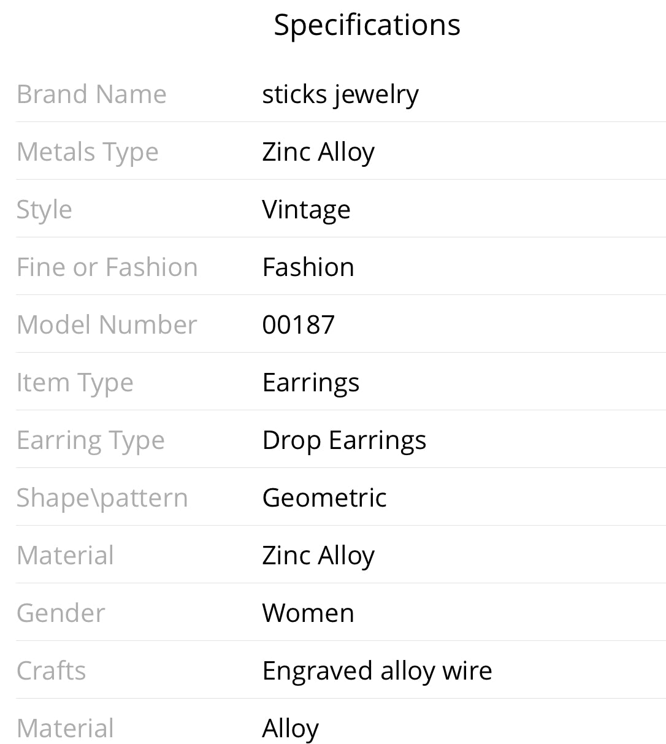Select the Vintage style value
The image size is (666, 744).
click(306, 210)
